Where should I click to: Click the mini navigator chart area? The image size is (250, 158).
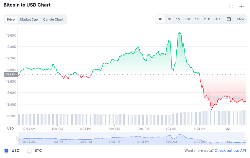132,138
